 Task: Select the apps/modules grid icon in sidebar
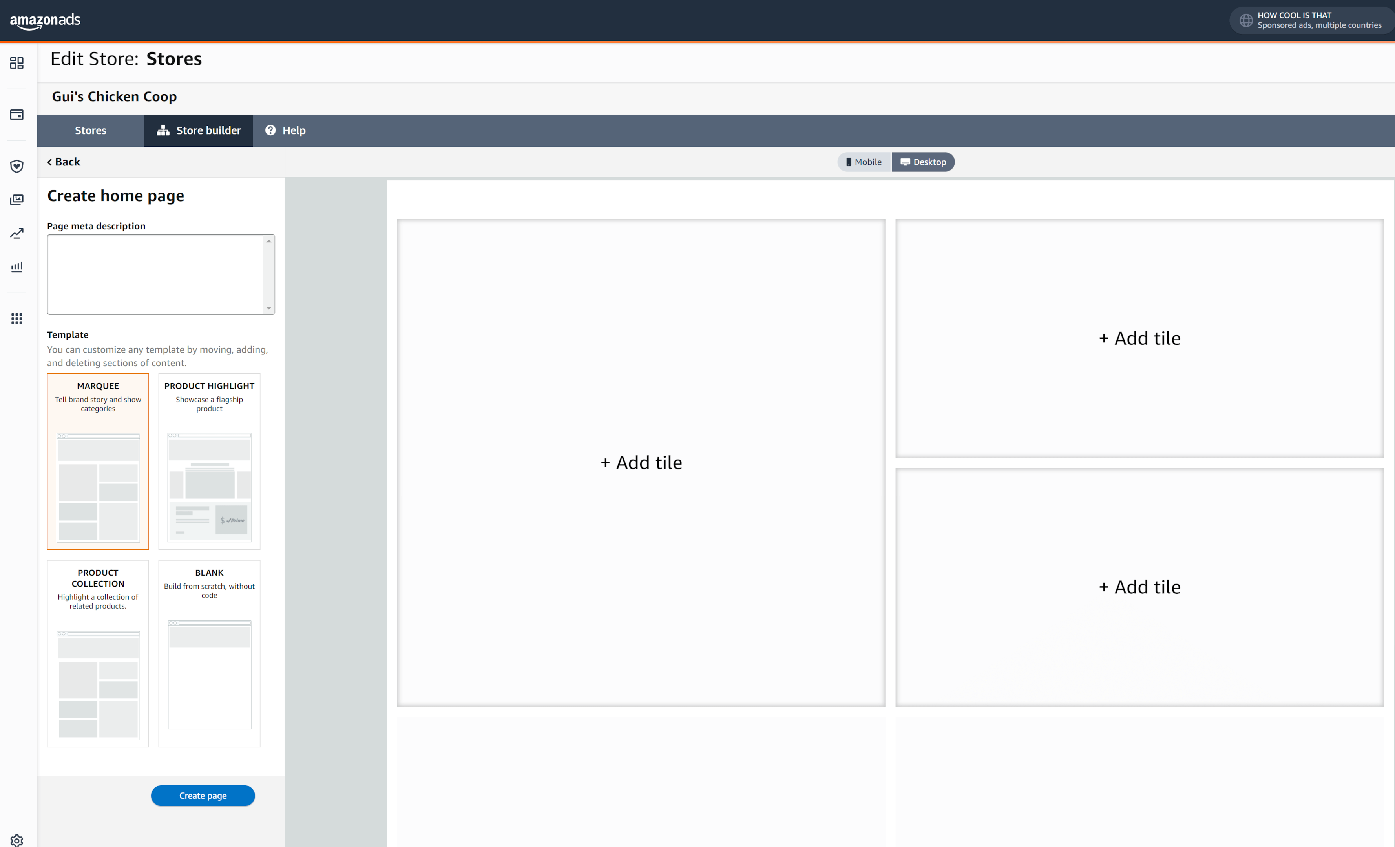pyautogui.click(x=17, y=318)
